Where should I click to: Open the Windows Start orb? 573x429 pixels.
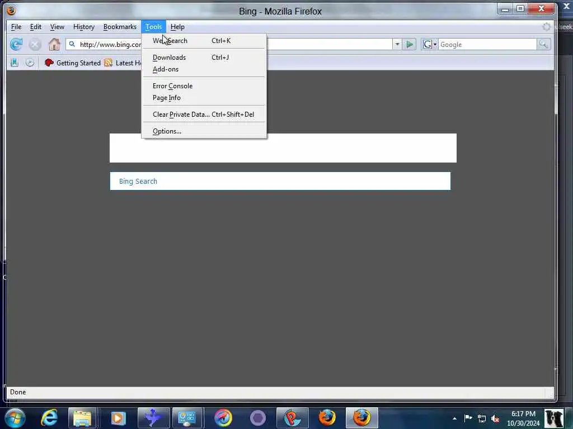pyautogui.click(x=15, y=418)
